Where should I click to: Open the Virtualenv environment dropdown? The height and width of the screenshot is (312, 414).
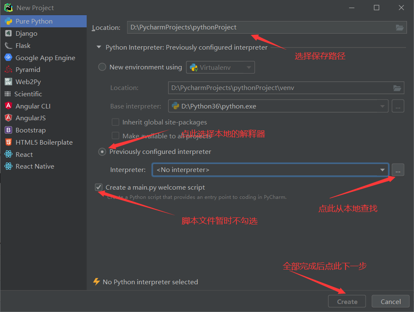point(220,67)
